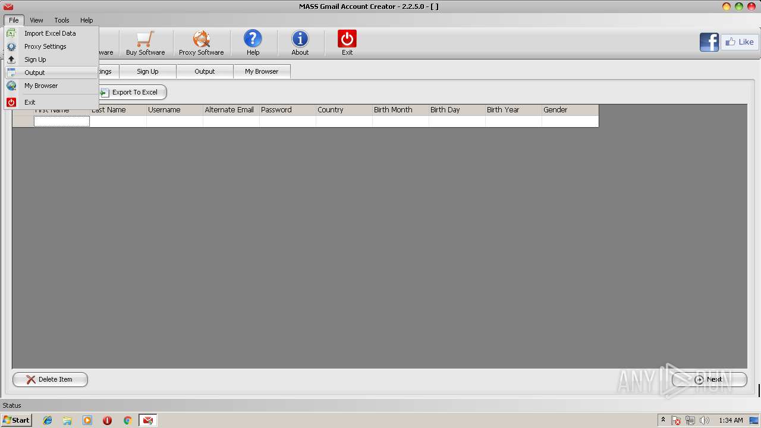Screen dimensions: 761x428
Task: Click the red Exit power icon in toolbar
Action: click(x=347, y=39)
